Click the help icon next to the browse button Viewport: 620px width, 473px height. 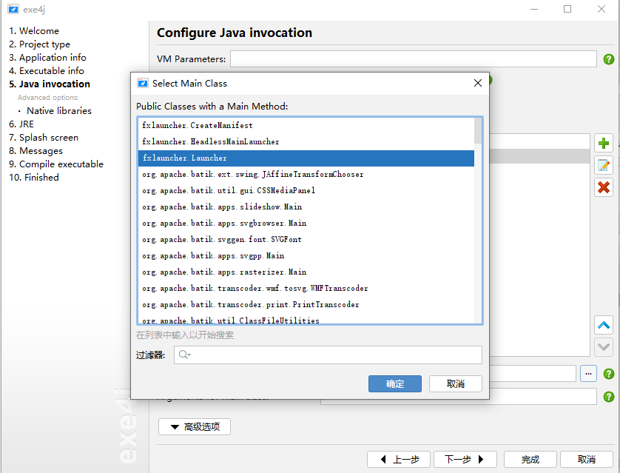[x=609, y=374]
